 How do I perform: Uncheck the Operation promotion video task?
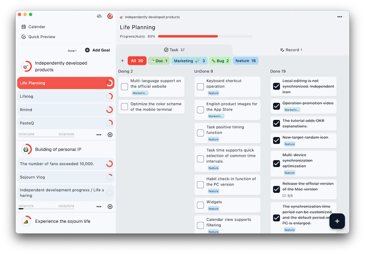(276, 106)
